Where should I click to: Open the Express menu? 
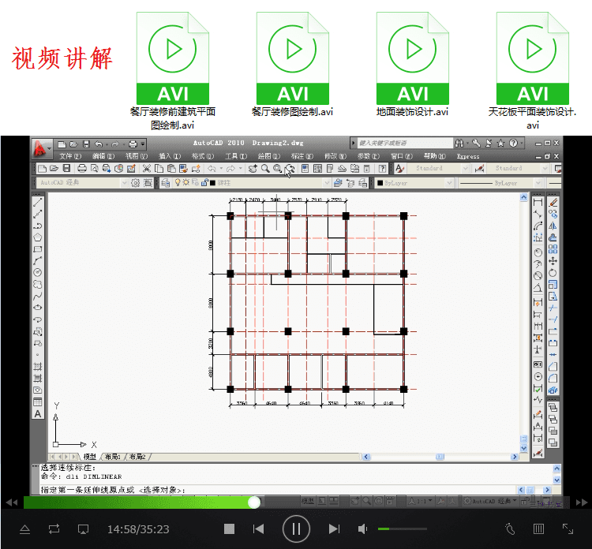point(468,156)
